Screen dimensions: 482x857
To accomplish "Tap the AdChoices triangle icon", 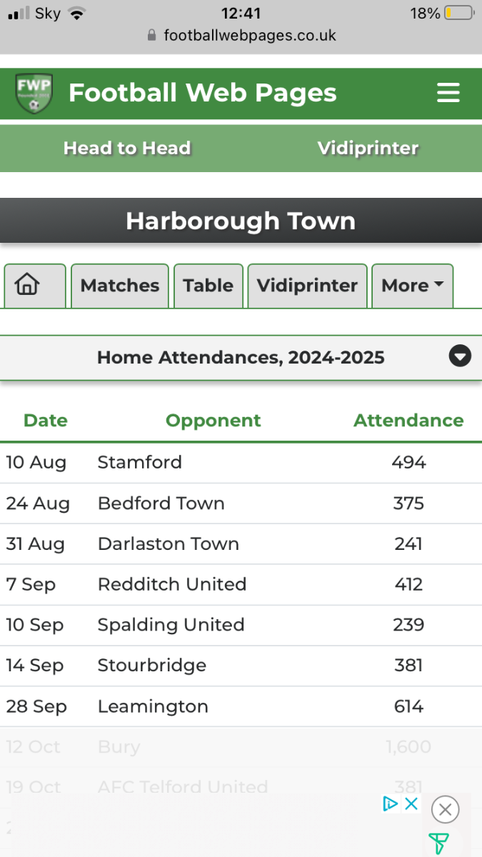I will pos(390,803).
